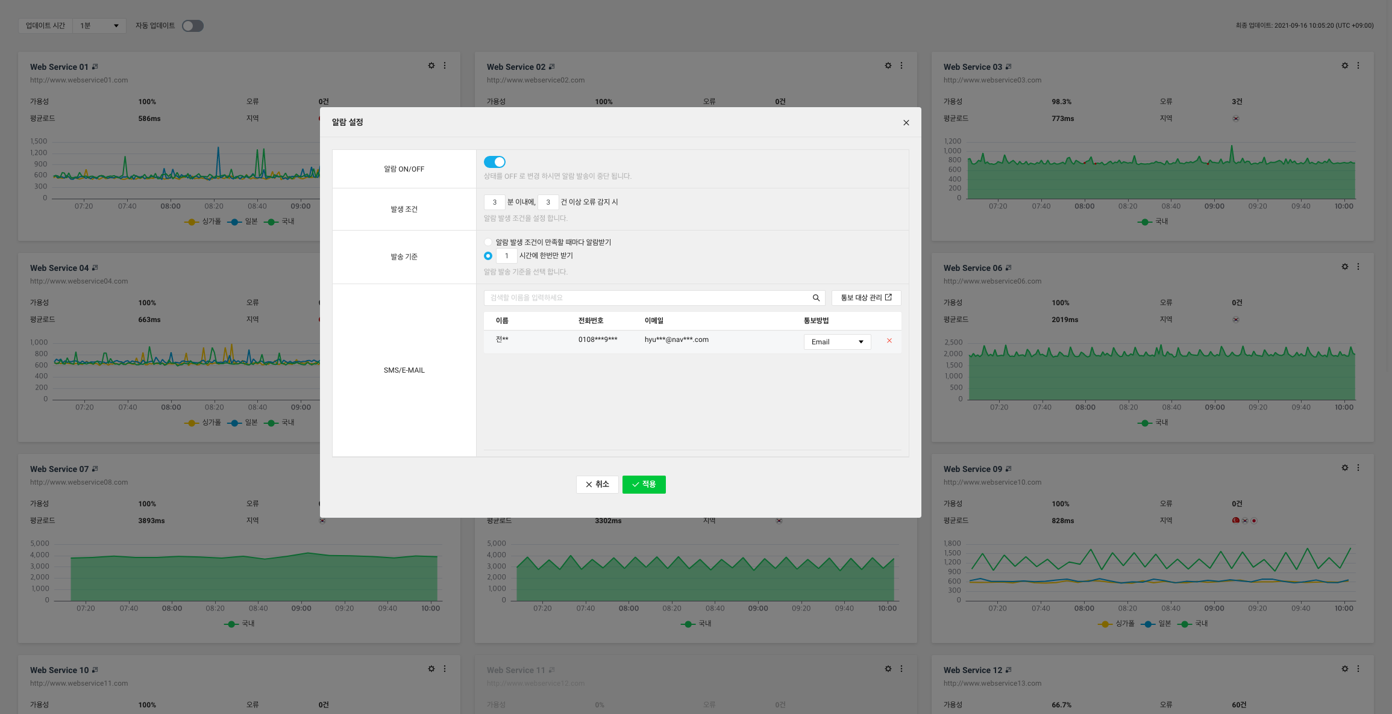Open the Email notification method dropdown
The height and width of the screenshot is (714, 1392).
837,342
